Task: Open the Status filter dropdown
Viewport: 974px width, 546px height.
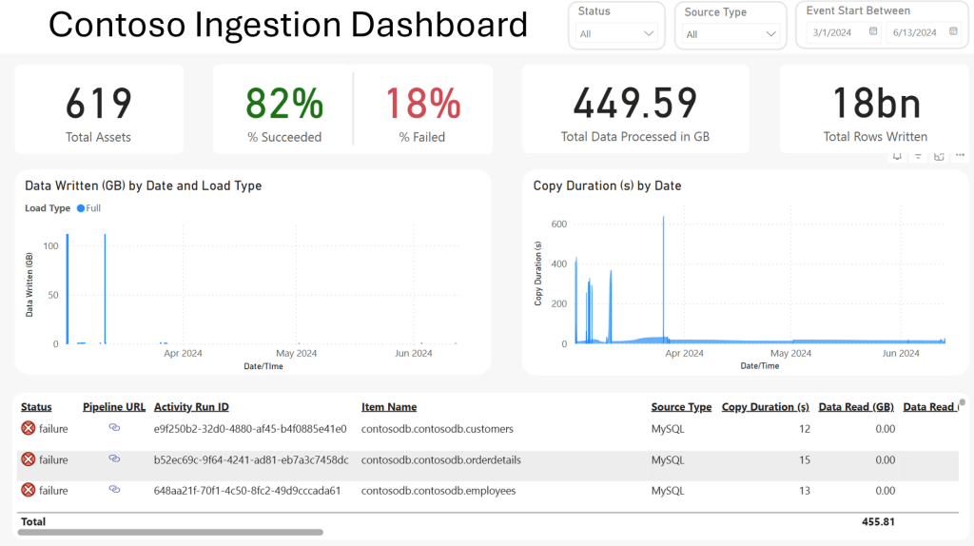Action: coord(616,33)
